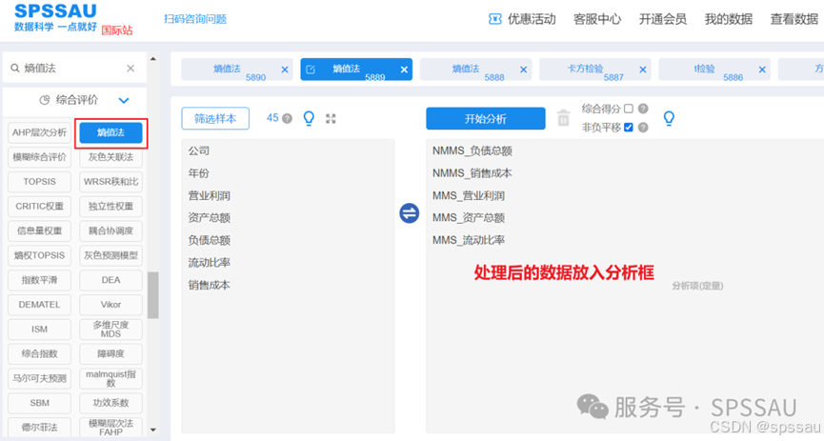The image size is (824, 441).
Task: Click the 国际站 link
Action: point(116,30)
